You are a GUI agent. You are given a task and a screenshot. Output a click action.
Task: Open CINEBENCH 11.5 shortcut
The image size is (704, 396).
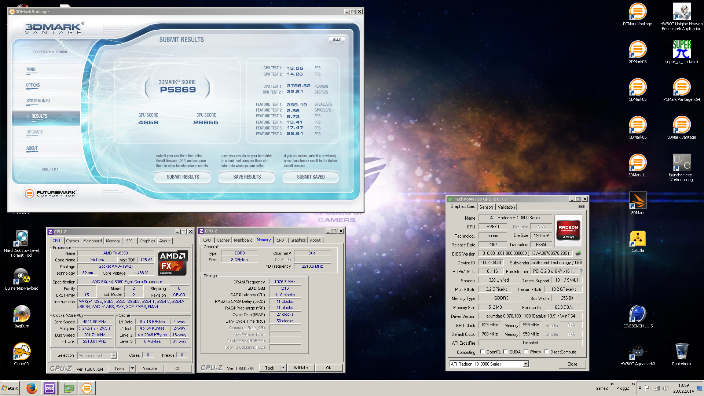click(x=638, y=316)
